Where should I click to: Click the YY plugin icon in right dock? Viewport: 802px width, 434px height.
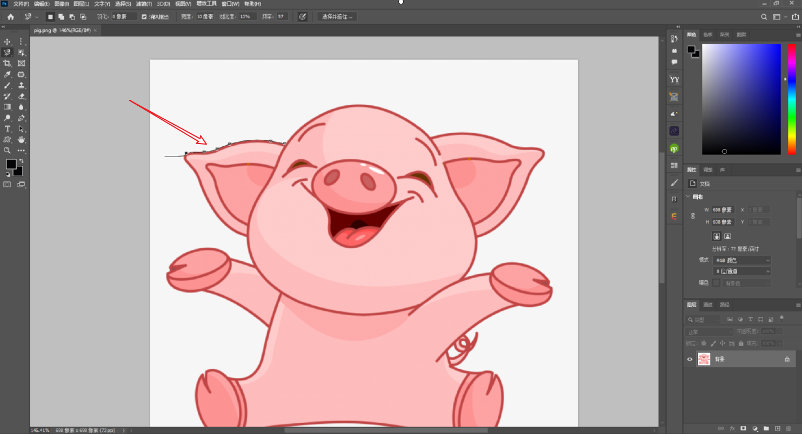coord(674,79)
